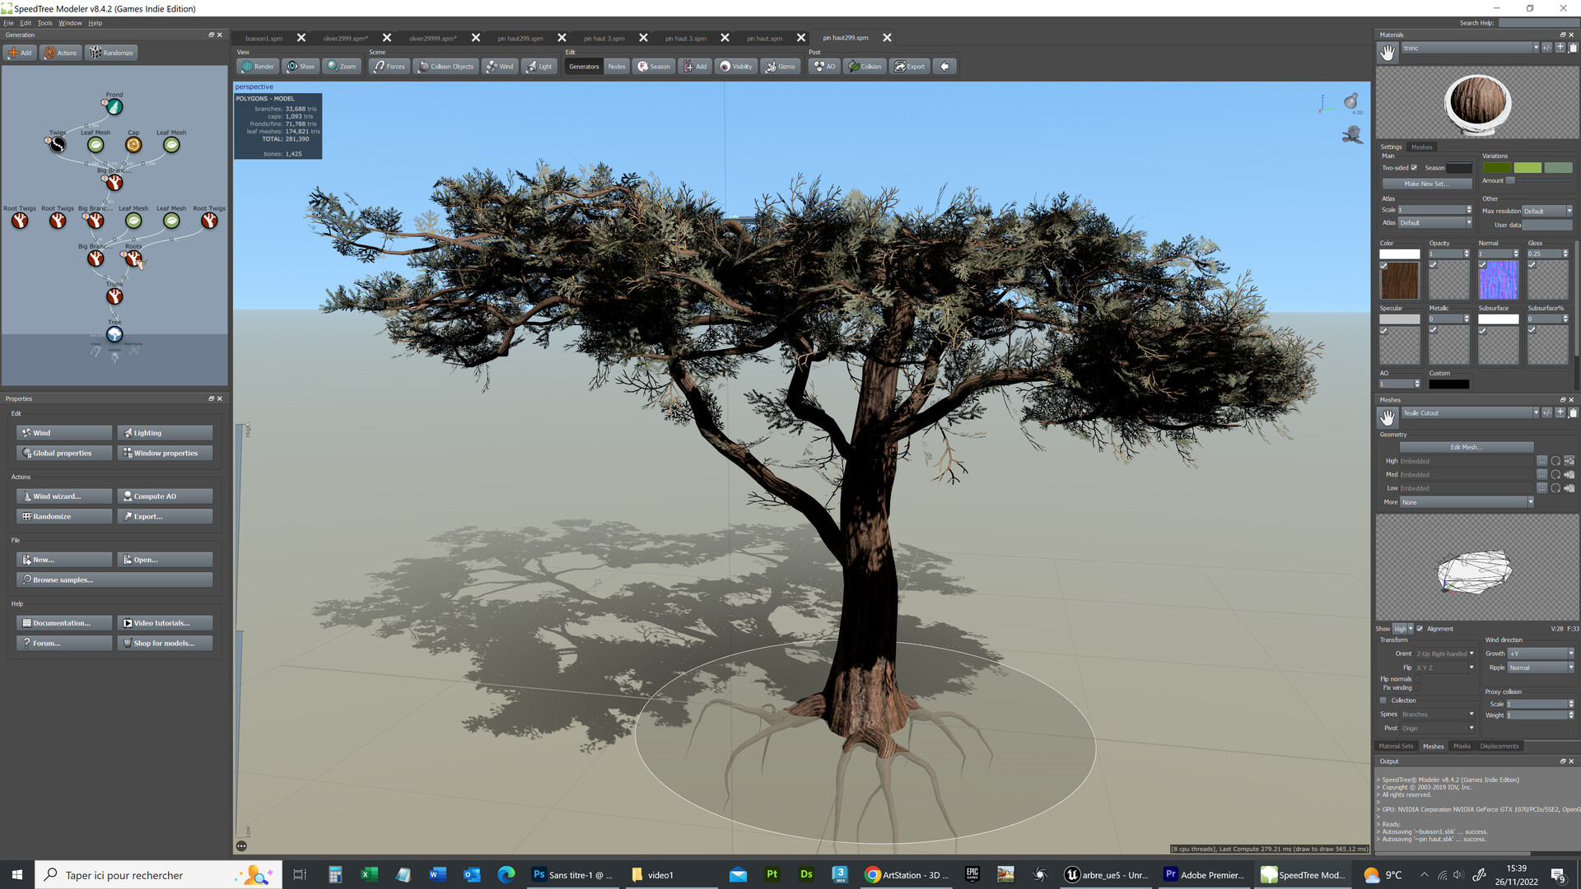Switch to the Meshes tab in Materials panel
Viewport: 1581px width, 889px height.
pos(1421,147)
